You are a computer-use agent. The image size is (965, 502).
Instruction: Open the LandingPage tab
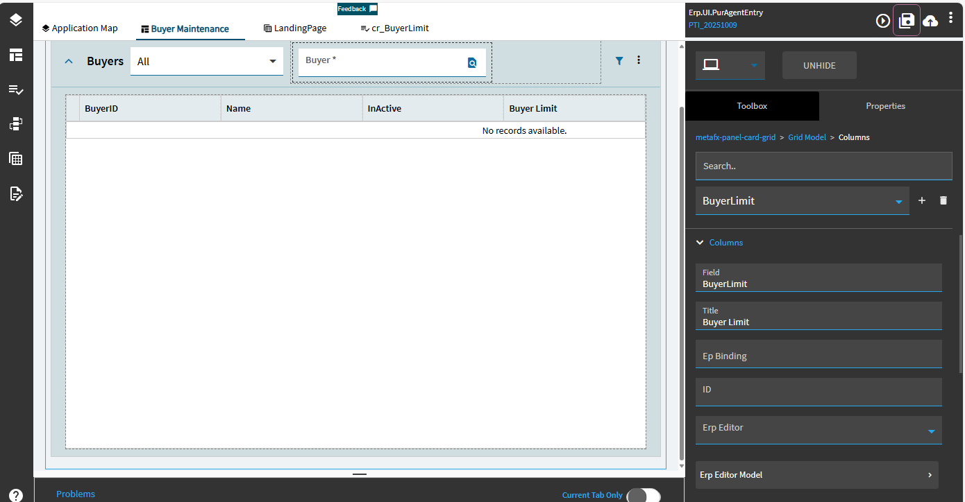(295, 28)
